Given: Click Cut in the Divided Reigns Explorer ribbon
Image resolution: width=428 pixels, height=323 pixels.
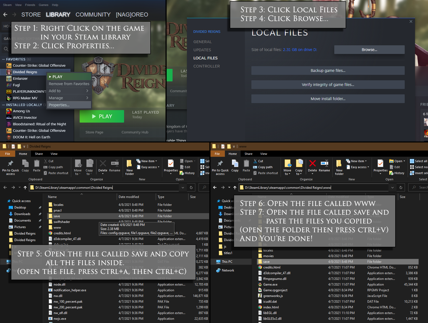Looking at the screenshot, I should point(48,161).
